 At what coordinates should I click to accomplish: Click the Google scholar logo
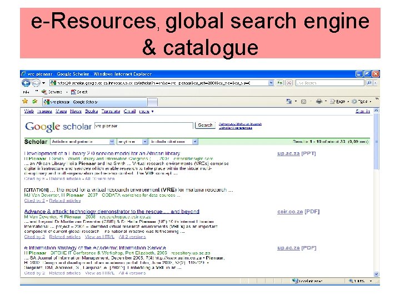[x=58, y=127]
